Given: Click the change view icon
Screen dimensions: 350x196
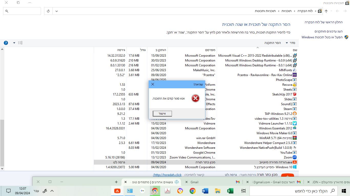Looking at the screenshot, I should (20, 43).
